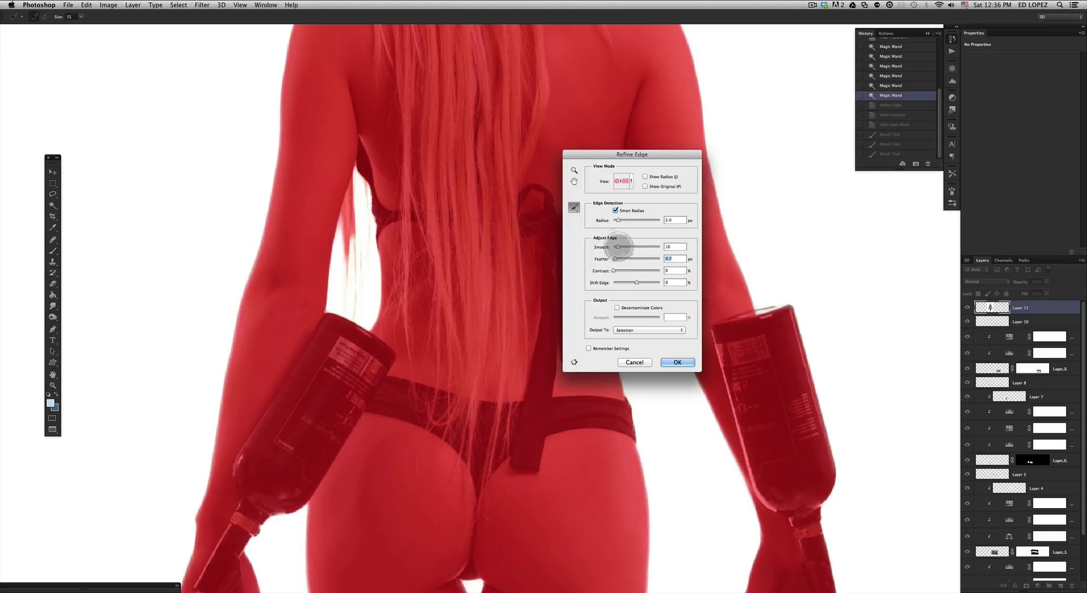Image resolution: width=1087 pixels, height=593 pixels.
Task: Select the zoom magnifier in Refine Edge dialog
Action: click(574, 170)
